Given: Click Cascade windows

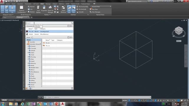Looking at the screenshot, I should coord(80,12).
